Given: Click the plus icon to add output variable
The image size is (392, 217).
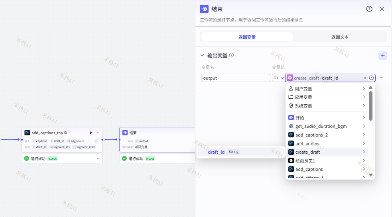Looking at the screenshot, I should point(382,56).
